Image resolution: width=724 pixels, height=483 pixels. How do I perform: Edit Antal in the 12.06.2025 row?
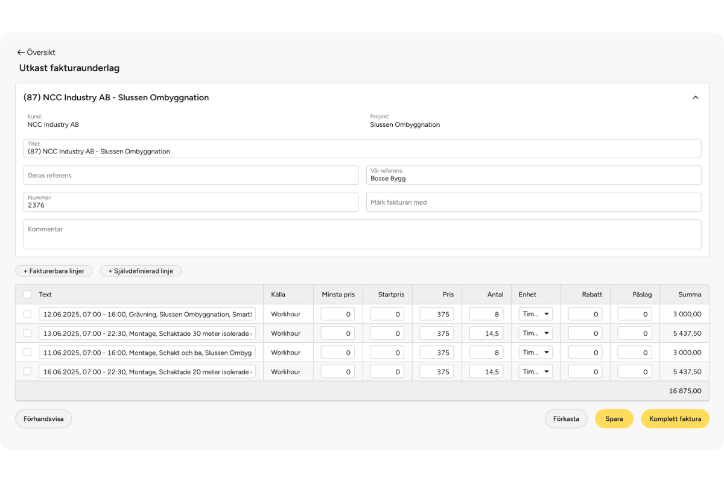486,314
